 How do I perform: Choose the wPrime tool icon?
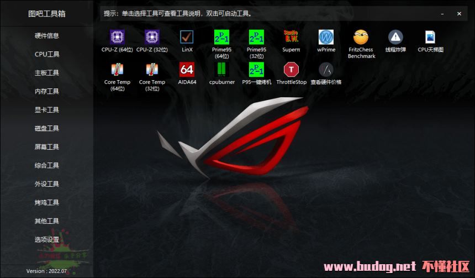(326, 37)
